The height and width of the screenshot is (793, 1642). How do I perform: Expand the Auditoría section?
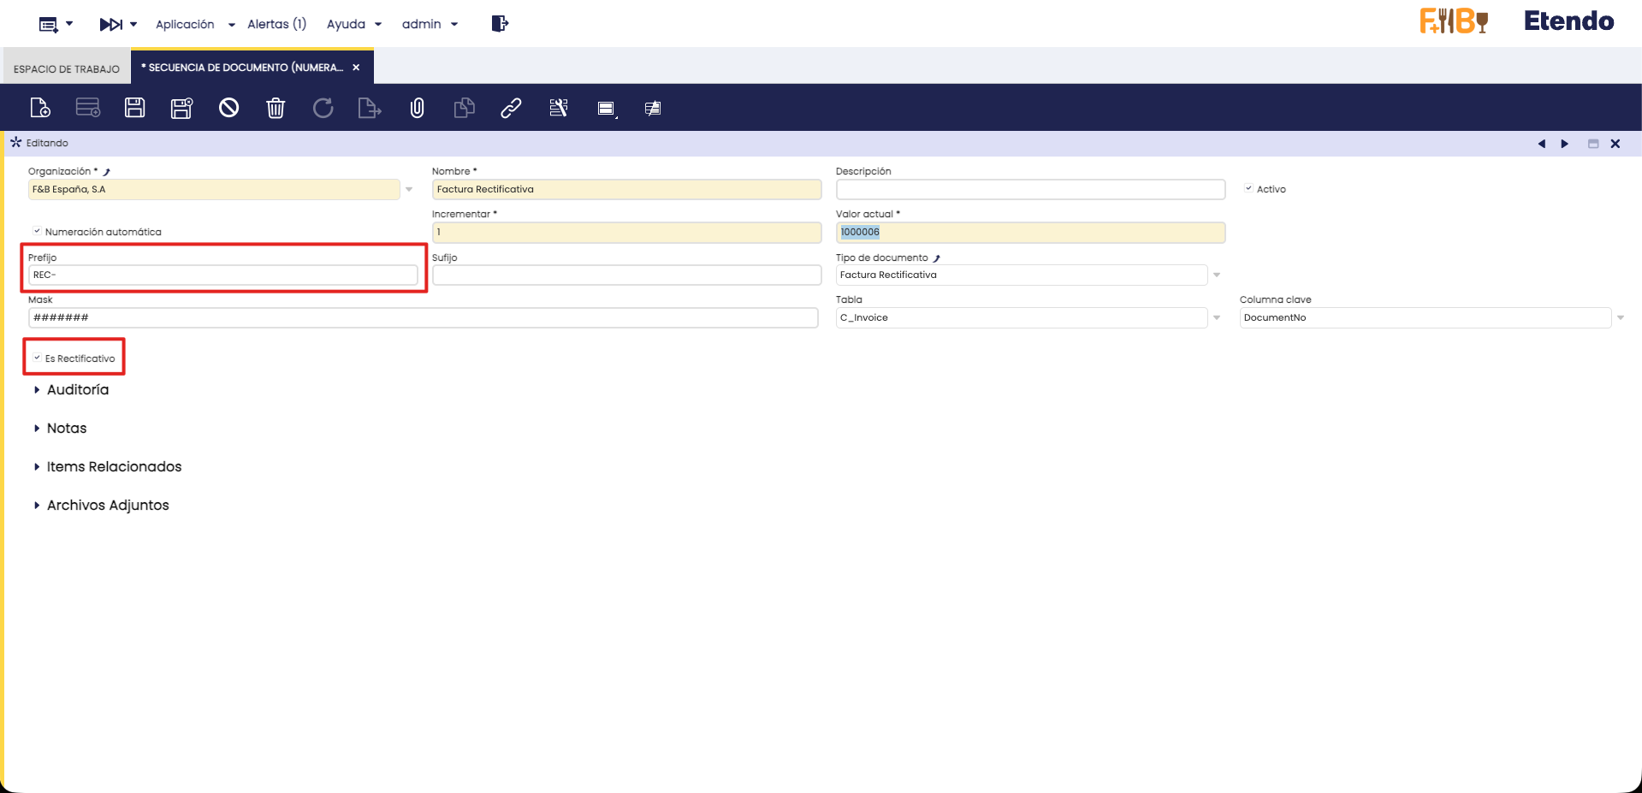77,390
